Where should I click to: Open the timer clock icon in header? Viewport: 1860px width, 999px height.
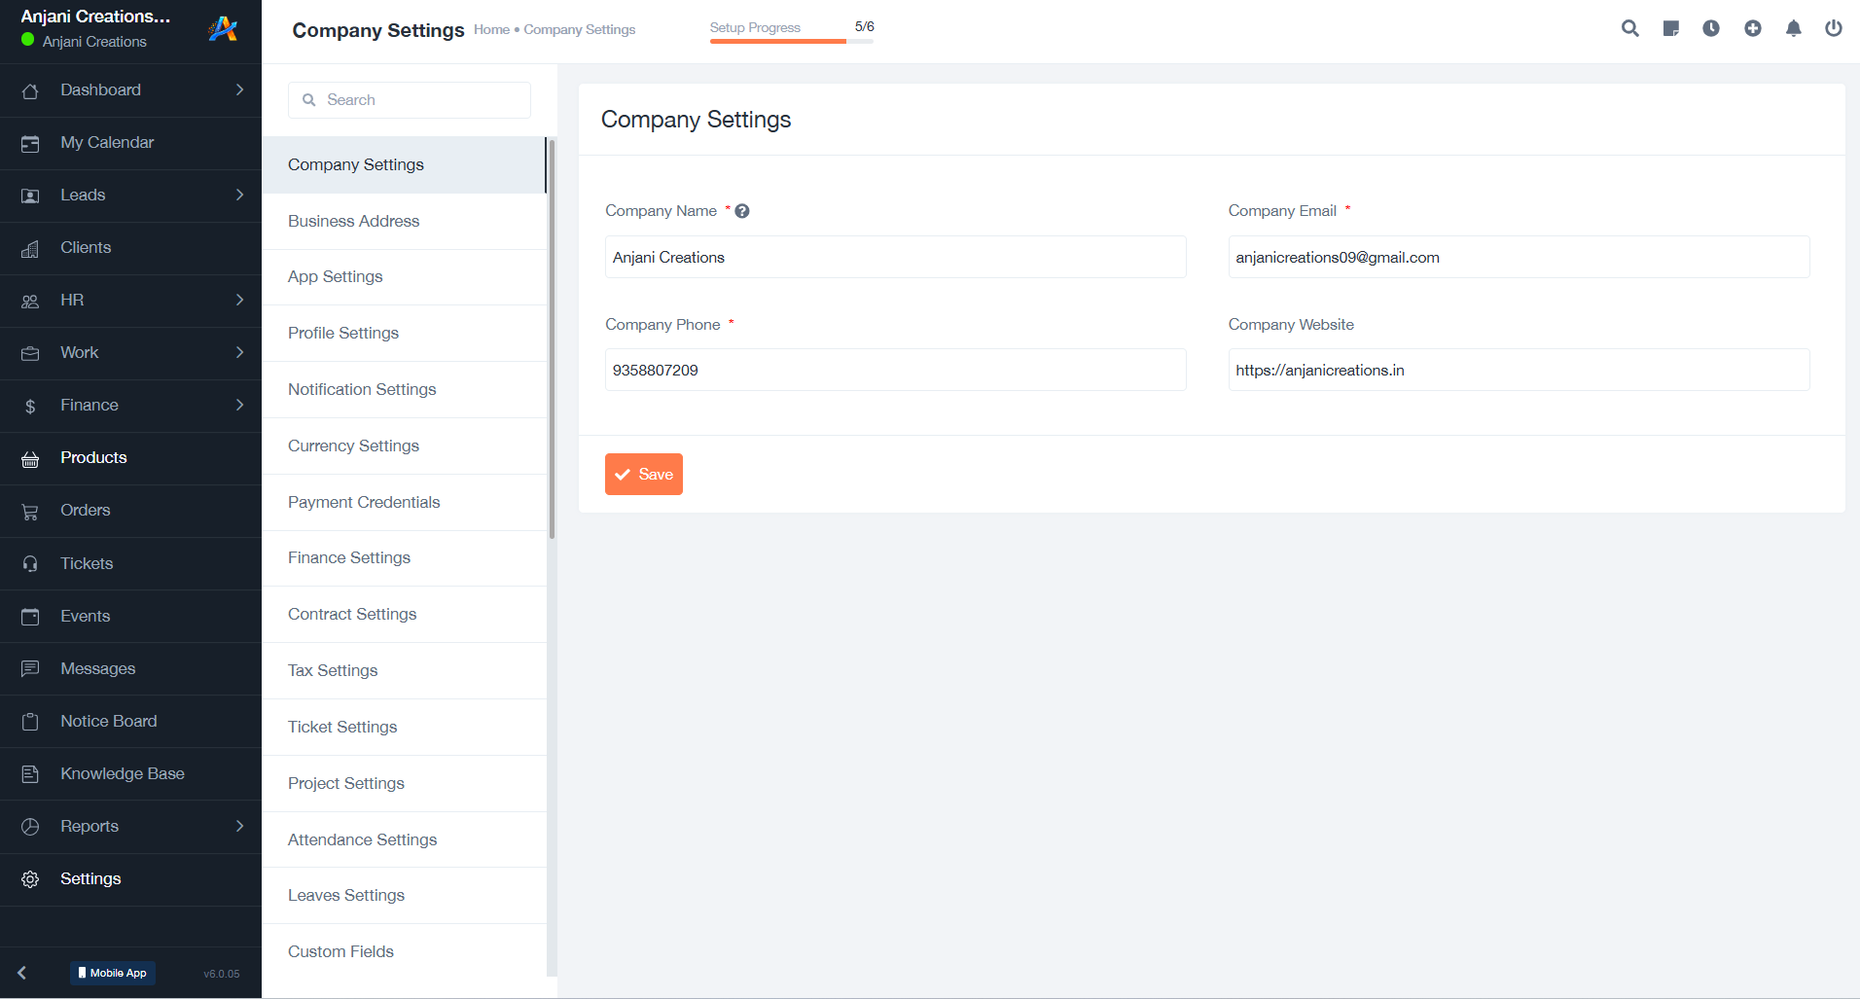pyautogui.click(x=1711, y=28)
